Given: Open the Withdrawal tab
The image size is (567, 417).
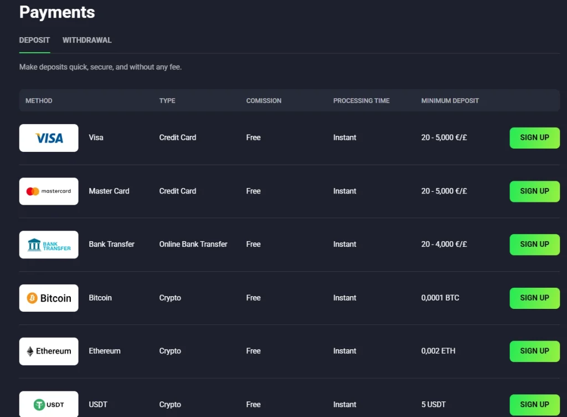Looking at the screenshot, I should pos(87,40).
